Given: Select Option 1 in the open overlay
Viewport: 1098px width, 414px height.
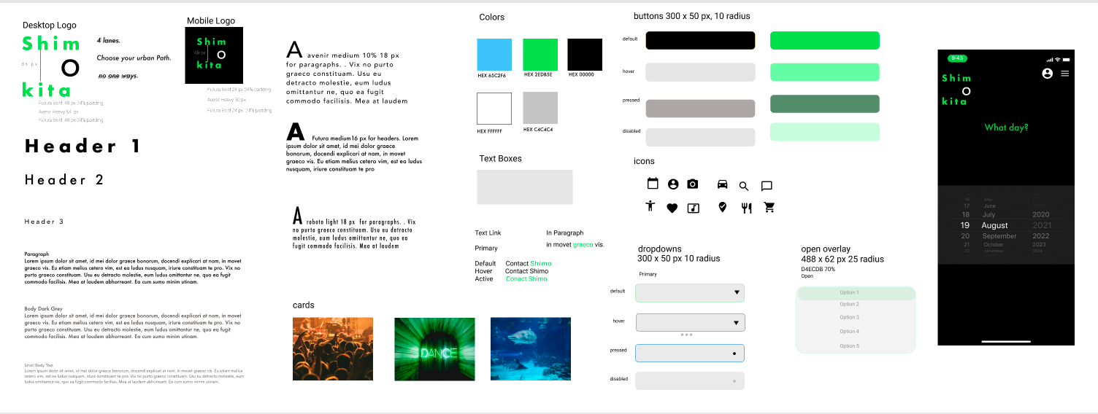Looking at the screenshot, I should [x=856, y=293].
